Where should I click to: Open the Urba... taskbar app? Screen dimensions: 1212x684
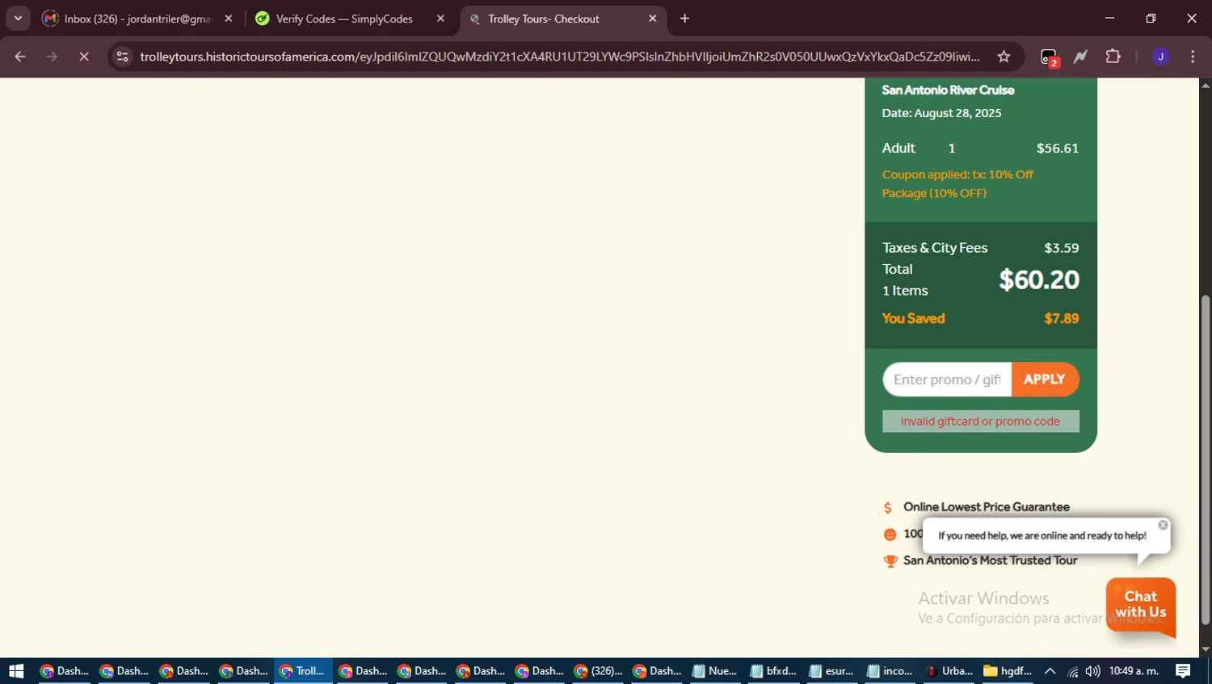(x=949, y=671)
